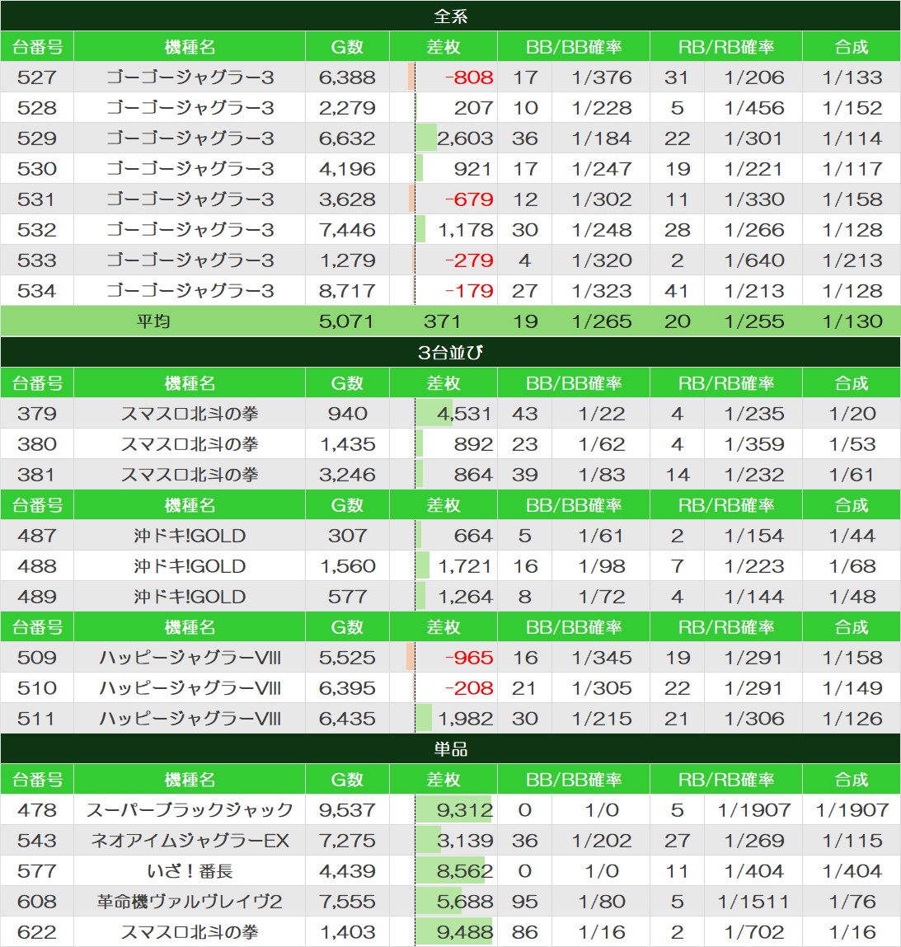The height and width of the screenshot is (947, 901).
Task: Select row 510 ハッピージャグラーVIII name
Action: [190, 688]
